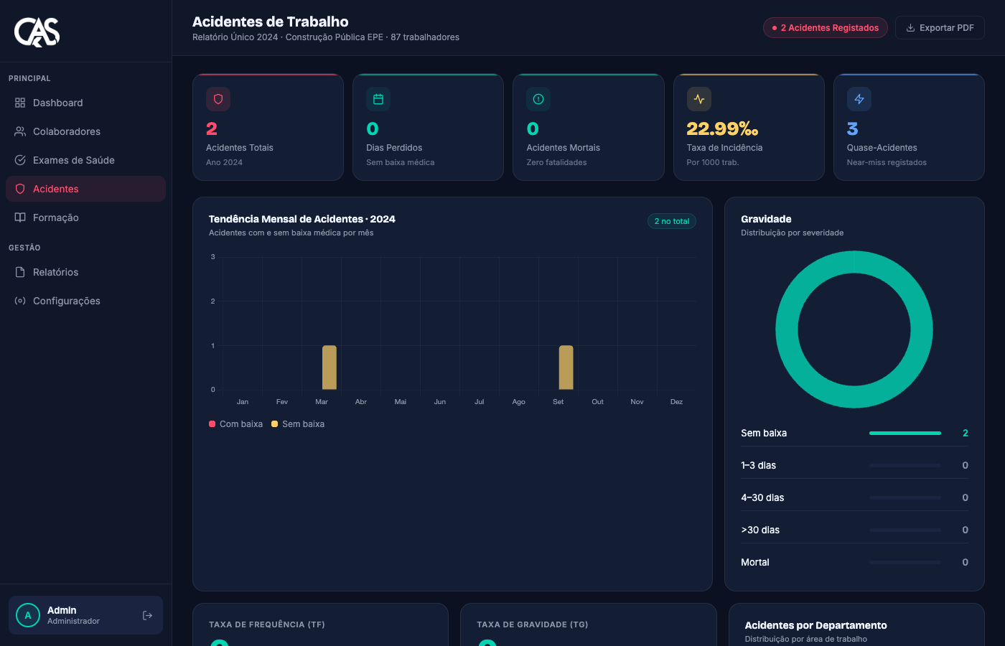Click the pulse icon on Taxa de Incidência card
The width and height of the screenshot is (1005, 646).
coord(699,99)
